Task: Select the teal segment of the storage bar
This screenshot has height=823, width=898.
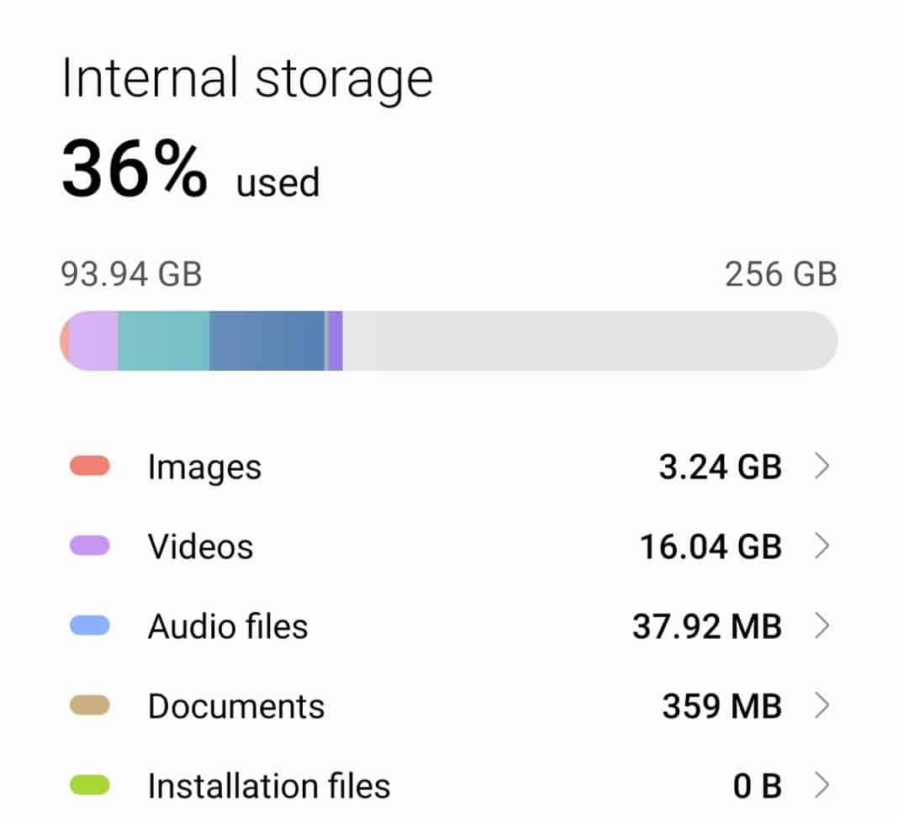Action: 164,340
